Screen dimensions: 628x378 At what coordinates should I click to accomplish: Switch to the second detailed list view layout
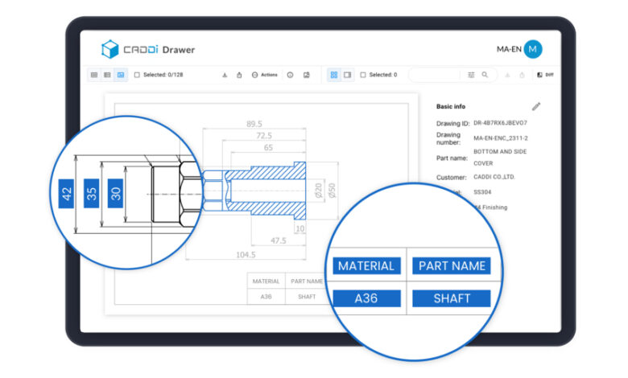(108, 75)
